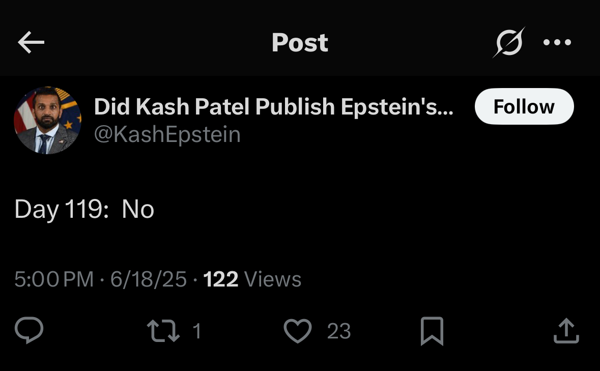Viewport: 600px width, 371px height.
Task: View the 23 likes count
Action: pyautogui.click(x=339, y=331)
